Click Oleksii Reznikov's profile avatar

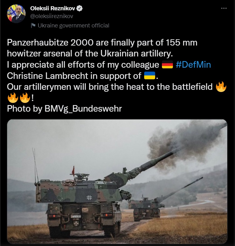16,14
